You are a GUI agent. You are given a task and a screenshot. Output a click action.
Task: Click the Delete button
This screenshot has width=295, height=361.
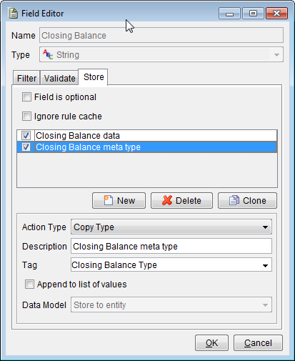(x=181, y=201)
